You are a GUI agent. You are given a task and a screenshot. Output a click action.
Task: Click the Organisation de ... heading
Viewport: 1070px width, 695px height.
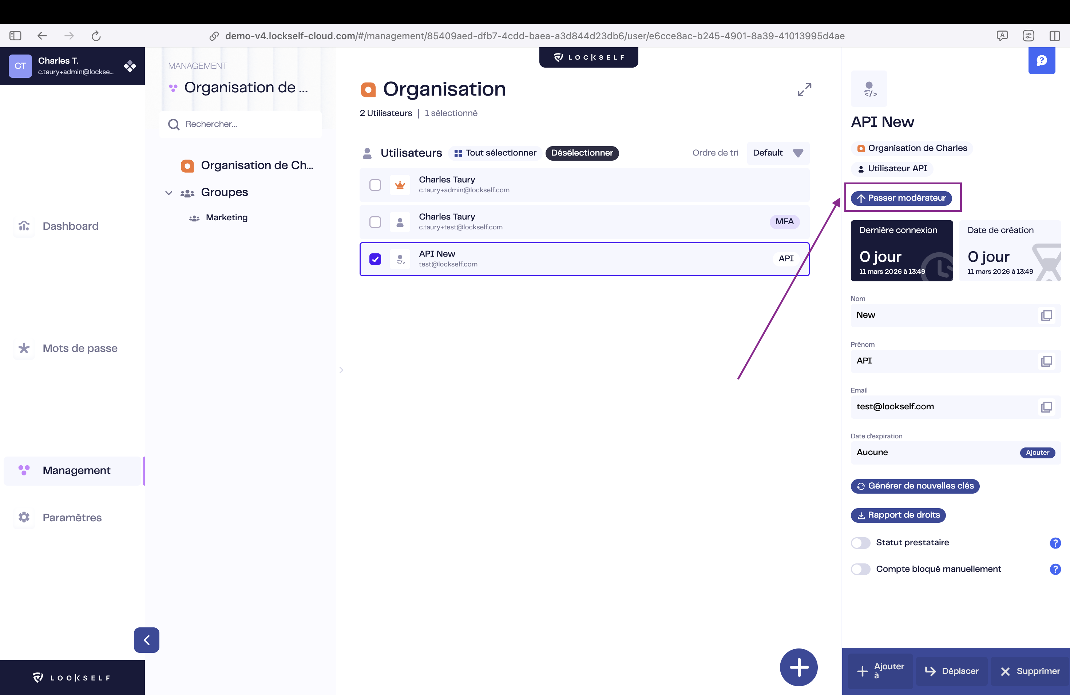(x=246, y=88)
